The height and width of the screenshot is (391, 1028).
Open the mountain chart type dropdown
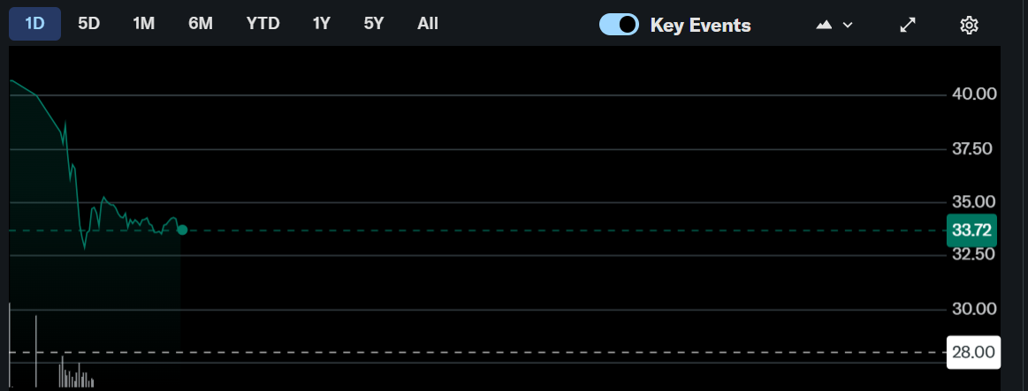834,25
